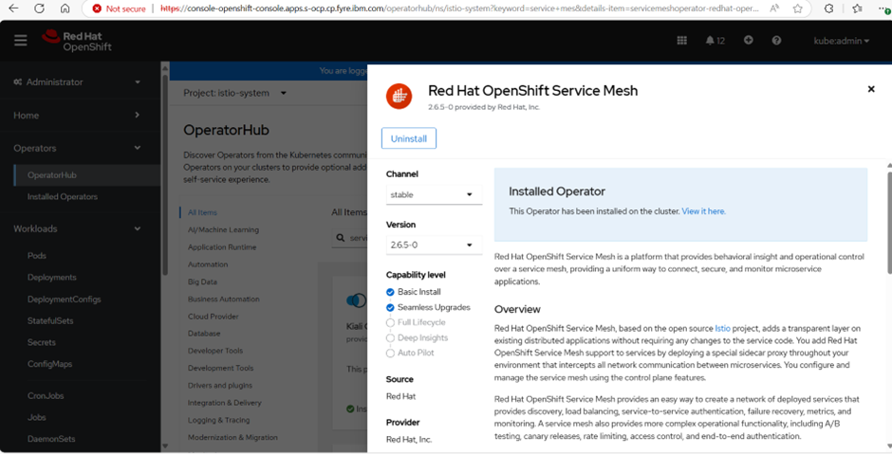Go to DeploymentConfigs in the sidebar
This screenshot has width=892, height=454.
click(x=65, y=299)
